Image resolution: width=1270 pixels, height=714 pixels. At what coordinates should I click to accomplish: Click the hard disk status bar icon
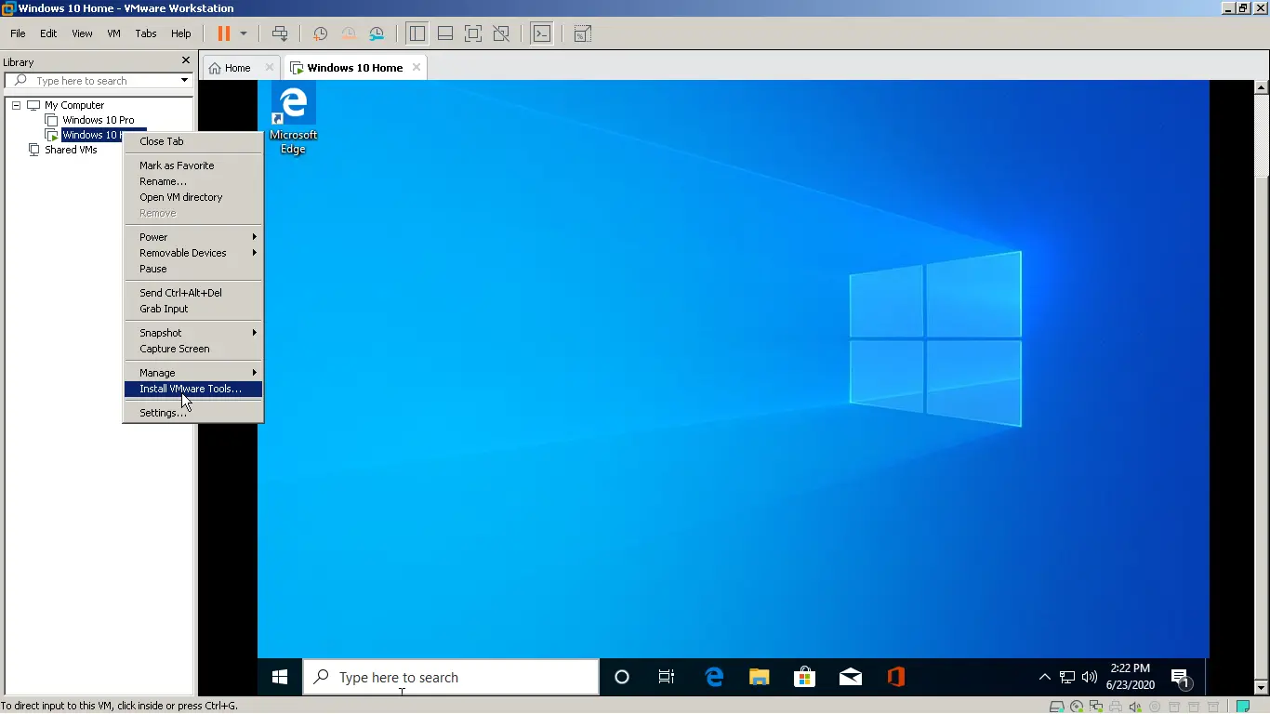pos(1056,707)
